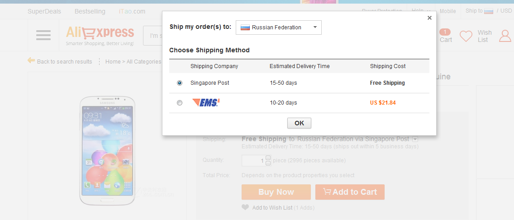This screenshot has height=220, width=514.
Task: Click the AliExpress logo
Action: [100, 35]
